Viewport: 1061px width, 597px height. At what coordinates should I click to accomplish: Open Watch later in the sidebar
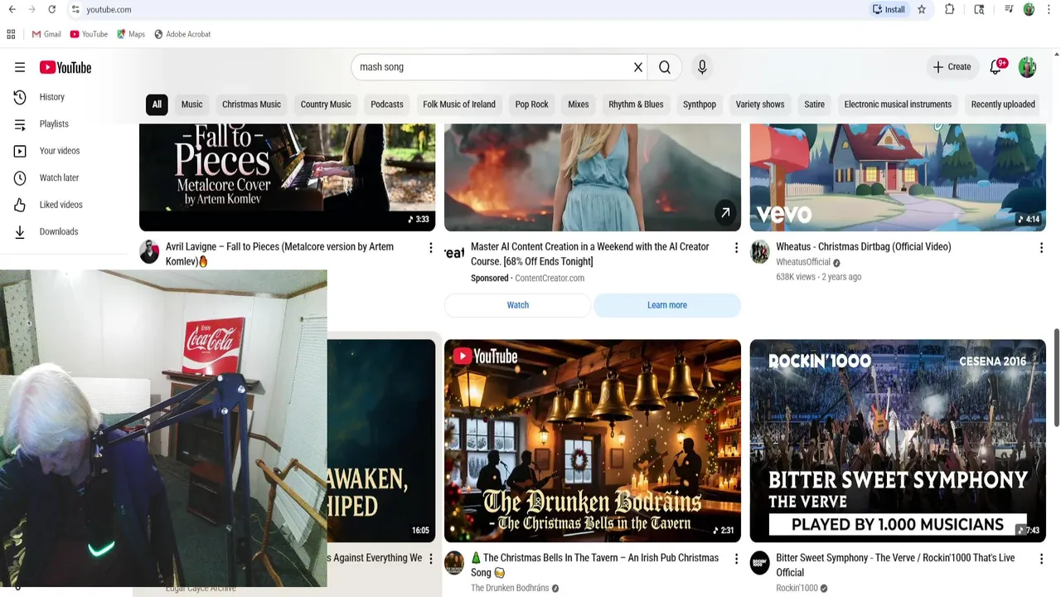(59, 177)
